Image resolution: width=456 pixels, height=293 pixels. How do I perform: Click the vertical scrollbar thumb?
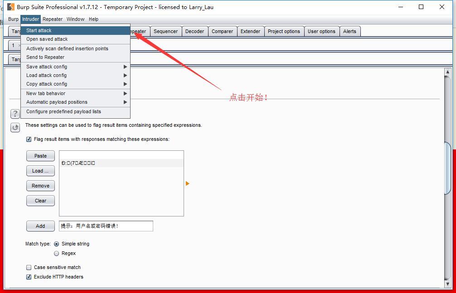pyautogui.click(x=447, y=168)
